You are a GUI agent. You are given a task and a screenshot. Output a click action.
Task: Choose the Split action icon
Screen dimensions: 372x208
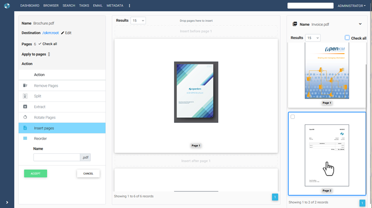(25, 96)
